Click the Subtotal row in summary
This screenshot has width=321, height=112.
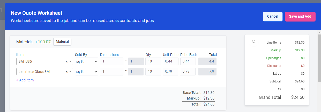point(277,81)
